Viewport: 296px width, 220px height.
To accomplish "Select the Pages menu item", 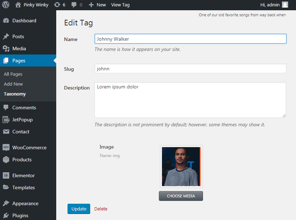I will pos(28,60).
